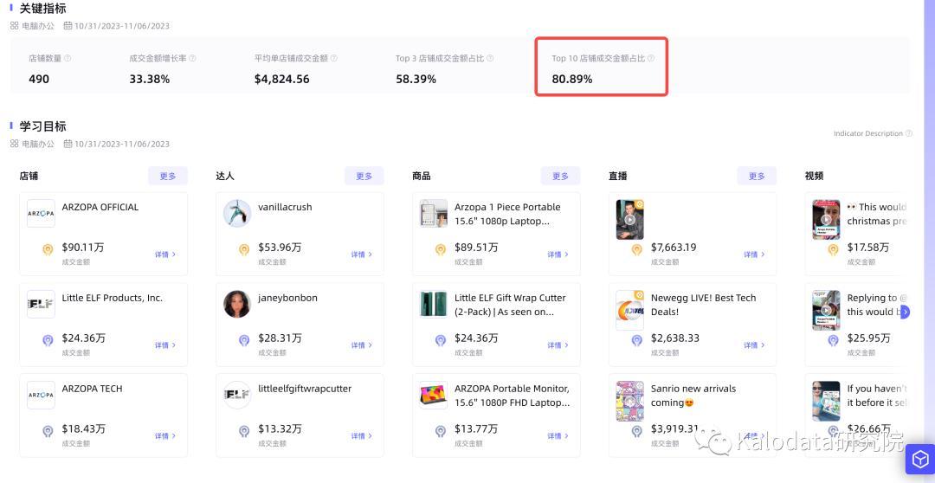Viewport: 935px width, 483px height.
Task: Open 详情 for ARZOPA TECH
Action: click(165, 436)
